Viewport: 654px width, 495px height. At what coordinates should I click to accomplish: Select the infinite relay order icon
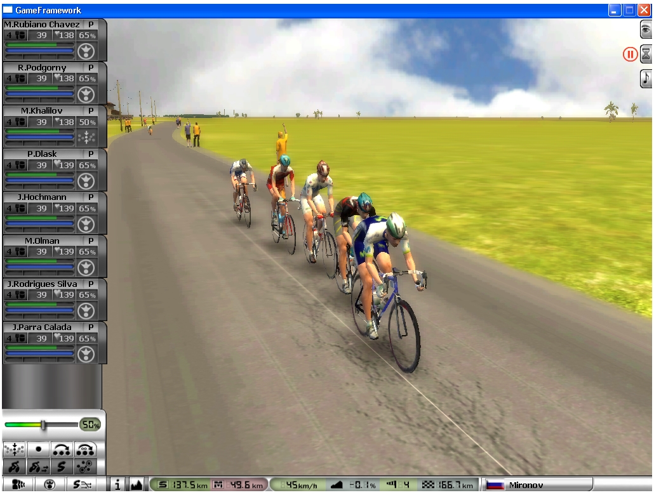click(x=85, y=449)
